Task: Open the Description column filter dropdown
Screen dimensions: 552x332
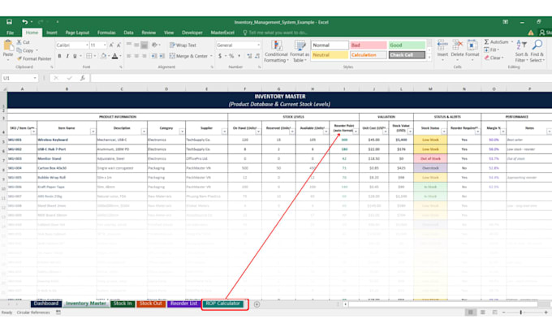Action: pyautogui.click(x=144, y=132)
